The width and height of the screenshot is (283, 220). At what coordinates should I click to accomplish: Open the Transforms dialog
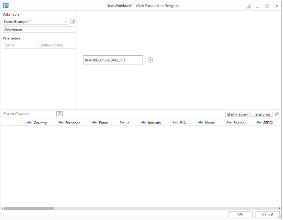click(x=262, y=114)
